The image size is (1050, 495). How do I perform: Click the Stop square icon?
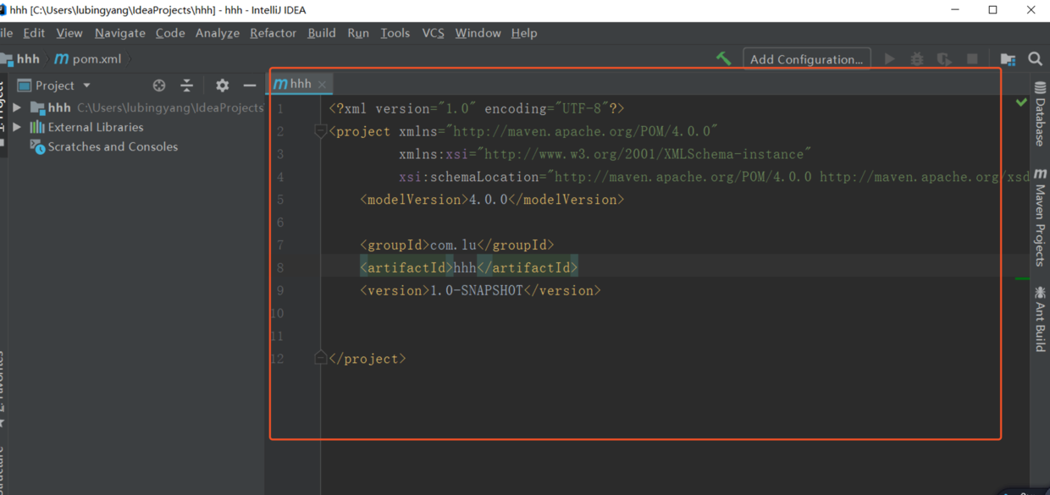click(x=972, y=59)
